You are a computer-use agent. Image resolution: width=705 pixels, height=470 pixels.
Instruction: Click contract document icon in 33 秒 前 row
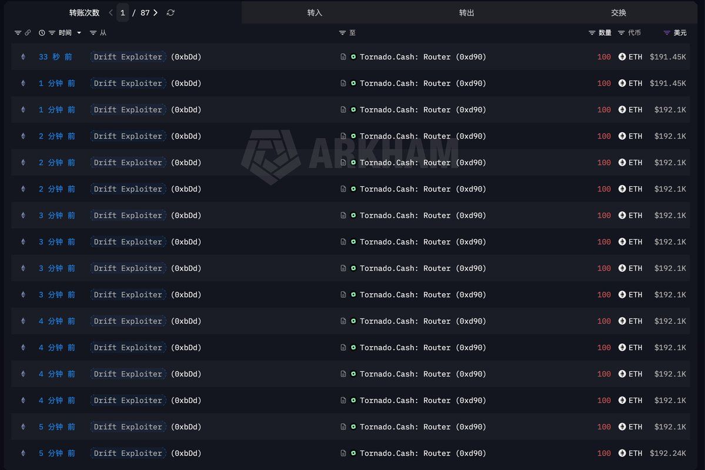click(x=343, y=56)
